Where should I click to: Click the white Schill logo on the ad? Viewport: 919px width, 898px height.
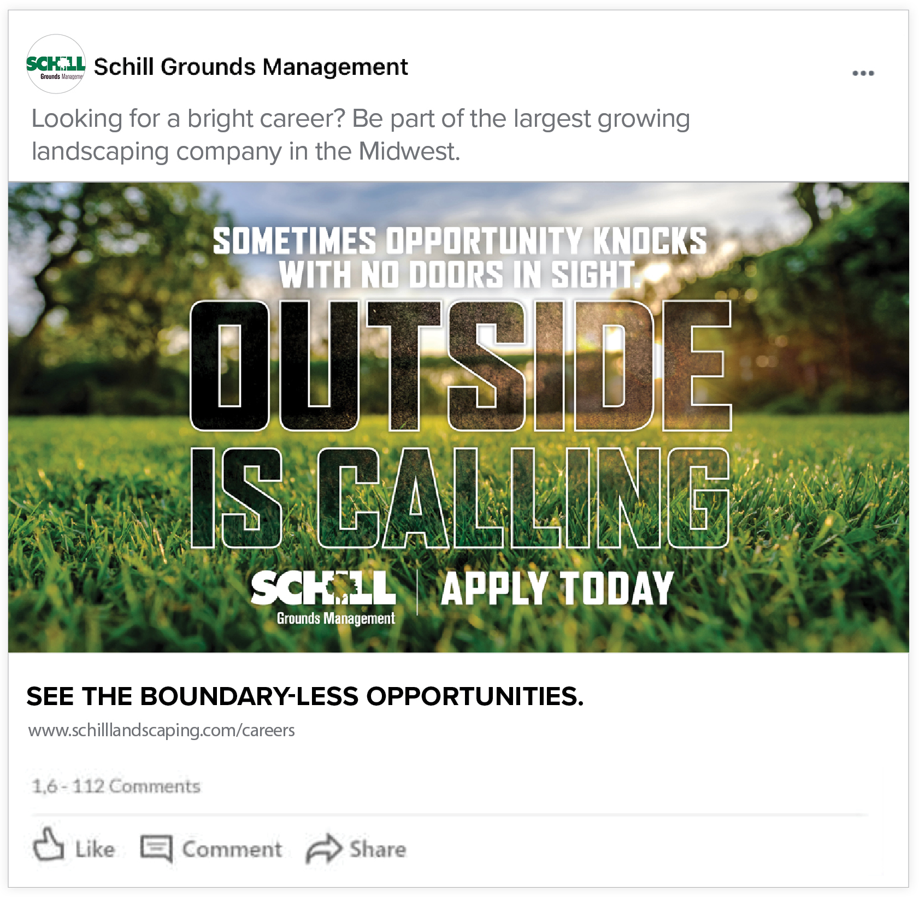click(x=323, y=588)
